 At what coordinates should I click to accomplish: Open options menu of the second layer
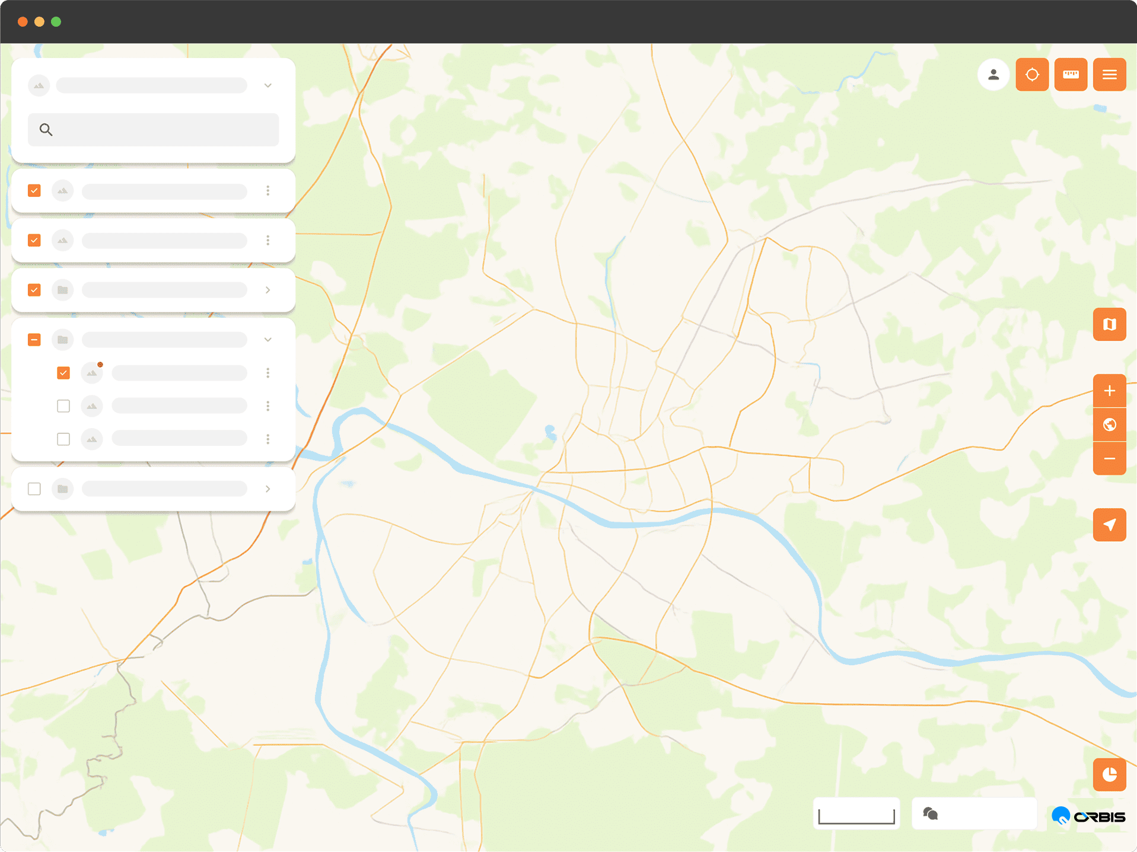tap(268, 240)
